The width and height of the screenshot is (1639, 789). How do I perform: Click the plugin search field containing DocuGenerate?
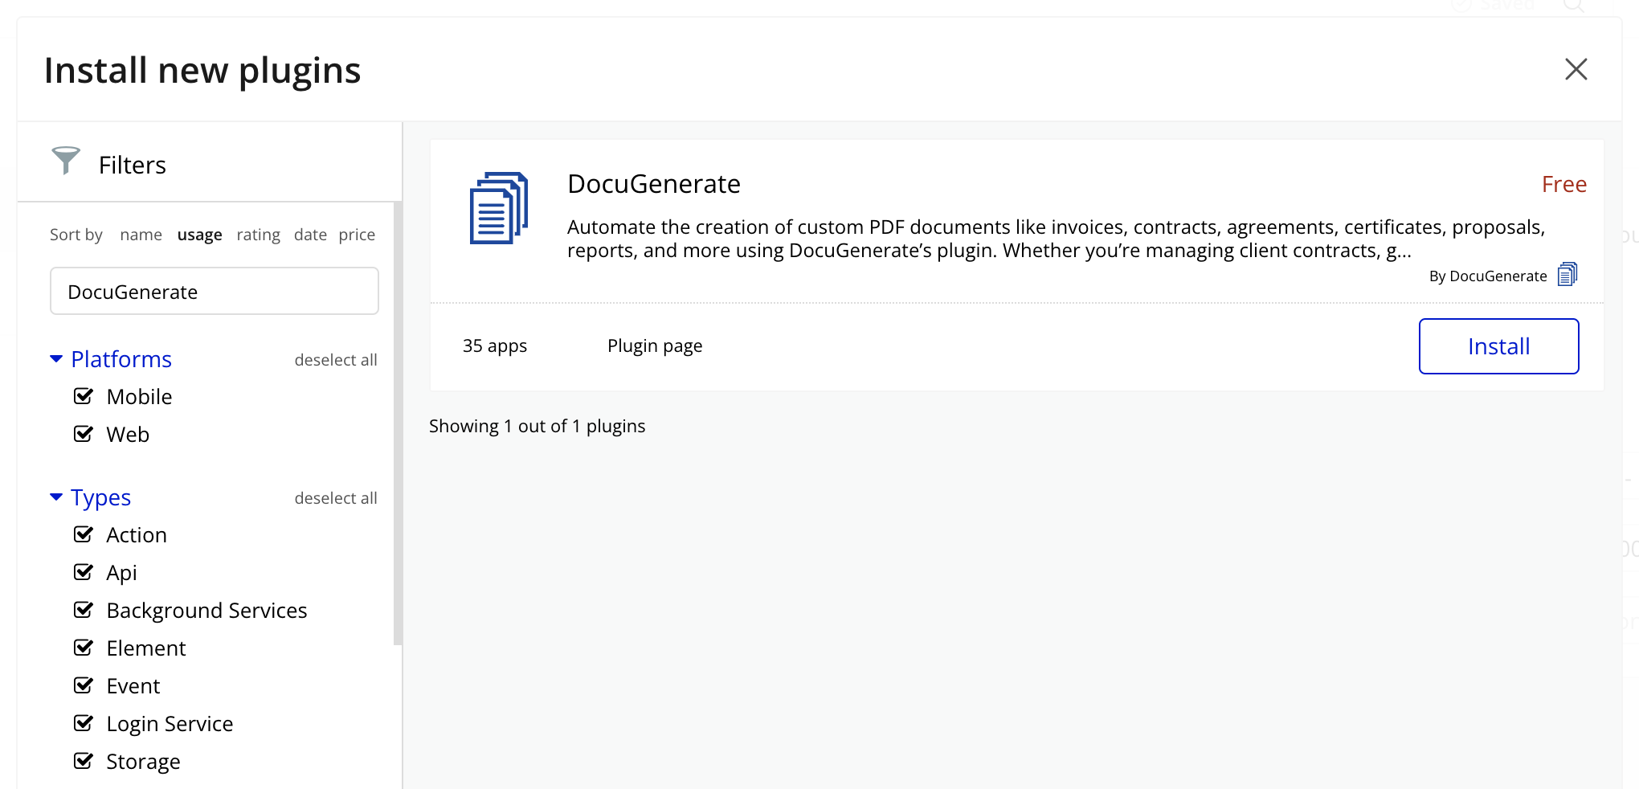click(x=214, y=292)
